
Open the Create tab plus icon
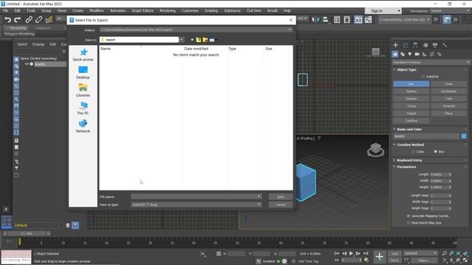[x=395, y=45]
